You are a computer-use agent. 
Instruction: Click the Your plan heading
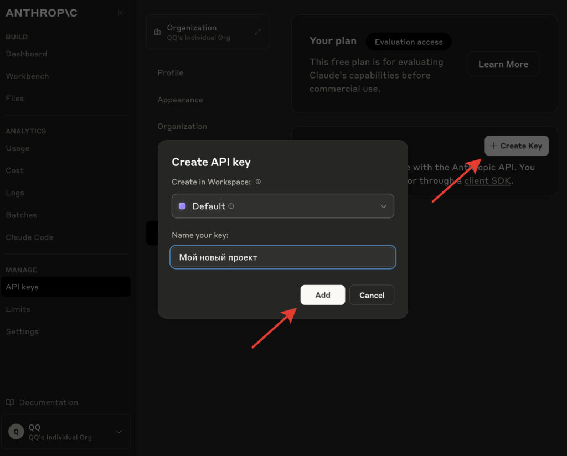[x=333, y=41]
